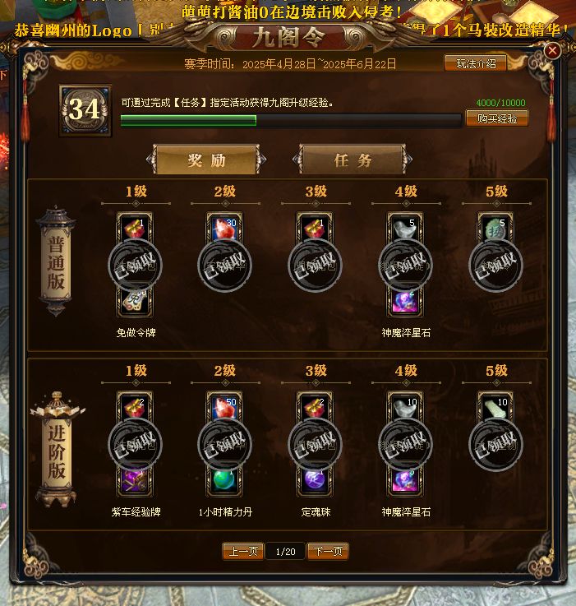Close the 九阁令 window
576x606 pixels.
552,50
